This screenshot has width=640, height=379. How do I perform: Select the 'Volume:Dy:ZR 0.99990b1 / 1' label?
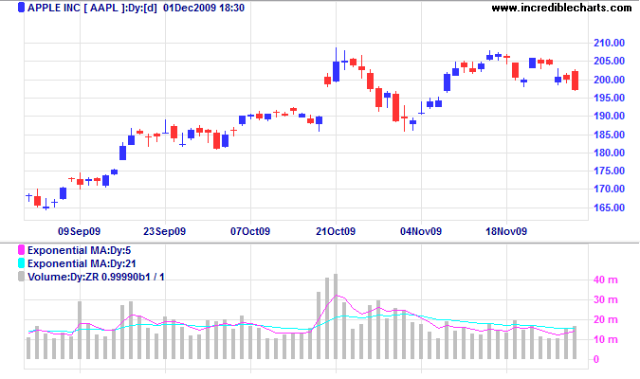coord(96,277)
